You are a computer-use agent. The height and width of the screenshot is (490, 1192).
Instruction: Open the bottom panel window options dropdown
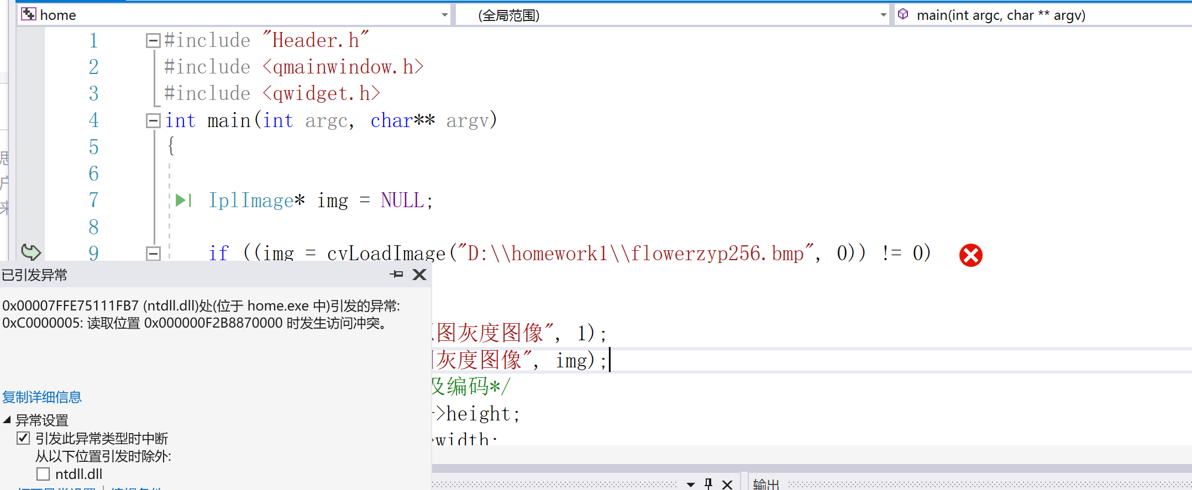pyautogui.click(x=690, y=484)
